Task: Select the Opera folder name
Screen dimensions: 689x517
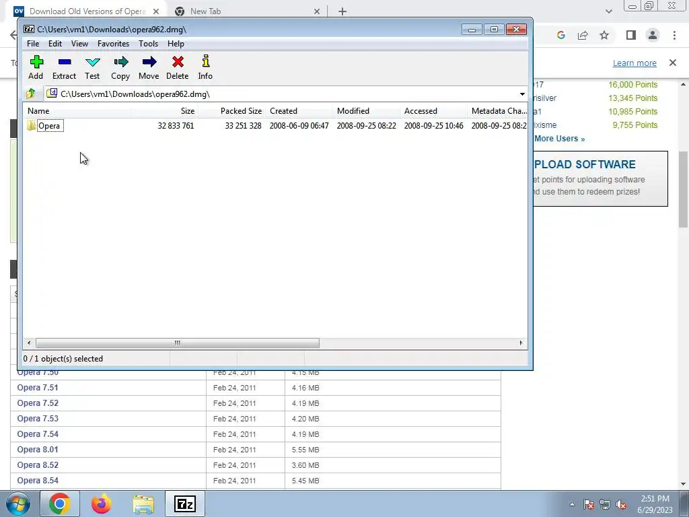Action: click(49, 126)
